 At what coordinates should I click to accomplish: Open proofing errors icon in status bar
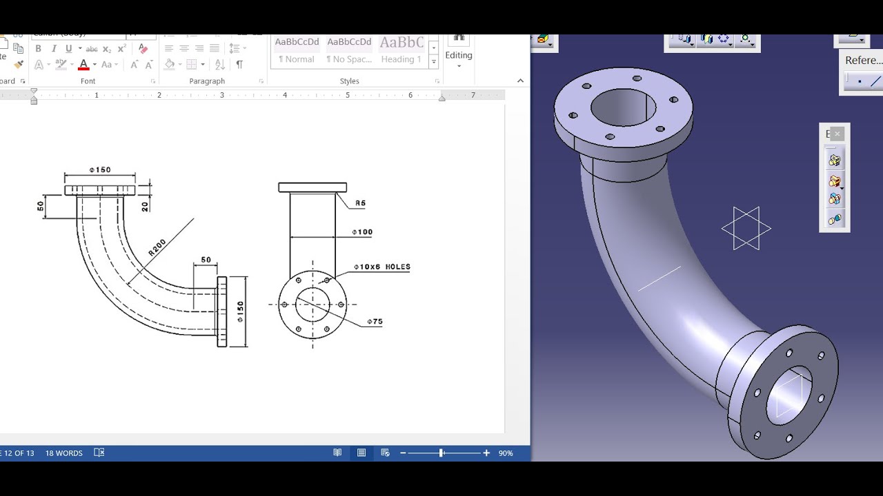pos(99,453)
